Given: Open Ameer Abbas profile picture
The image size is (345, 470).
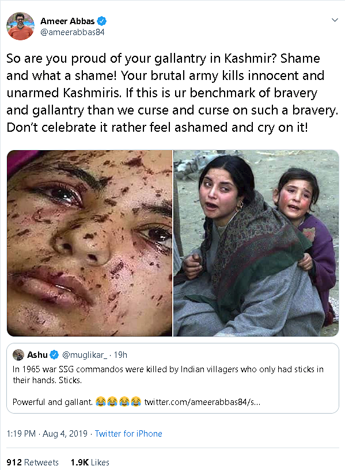Looking at the screenshot, I should [x=20, y=26].
